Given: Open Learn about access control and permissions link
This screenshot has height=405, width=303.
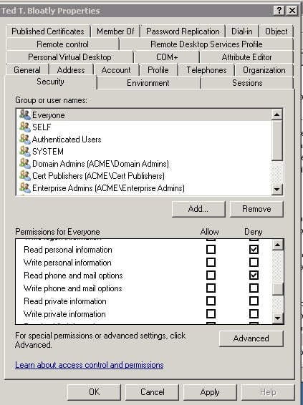Looking at the screenshot, I should click(x=90, y=365).
